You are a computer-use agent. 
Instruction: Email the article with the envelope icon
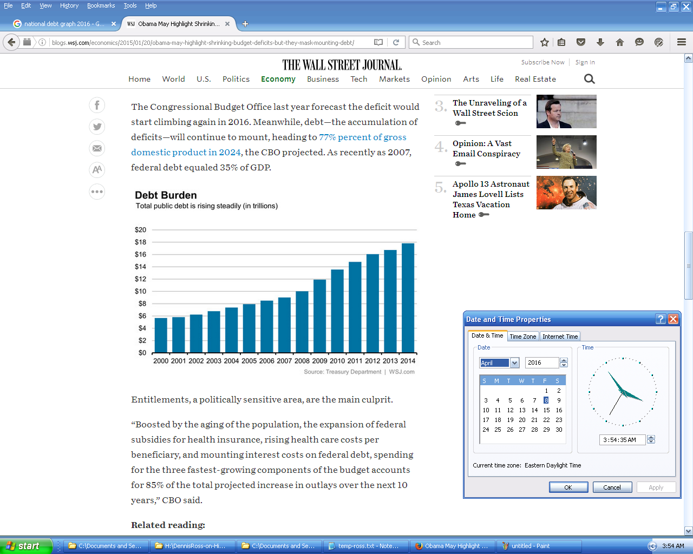point(97,148)
